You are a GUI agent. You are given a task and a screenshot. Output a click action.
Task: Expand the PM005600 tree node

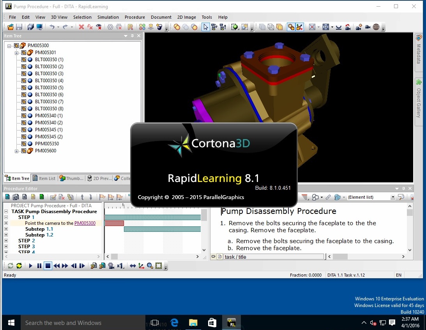pyautogui.click(x=17, y=151)
